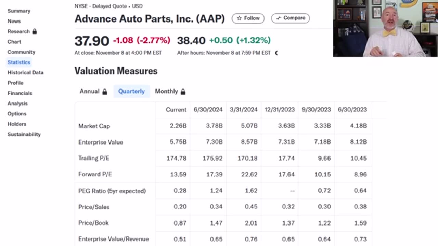The width and height of the screenshot is (438, 246).
Task: Click the 9/30/2023 column header
Action: pos(316,110)
